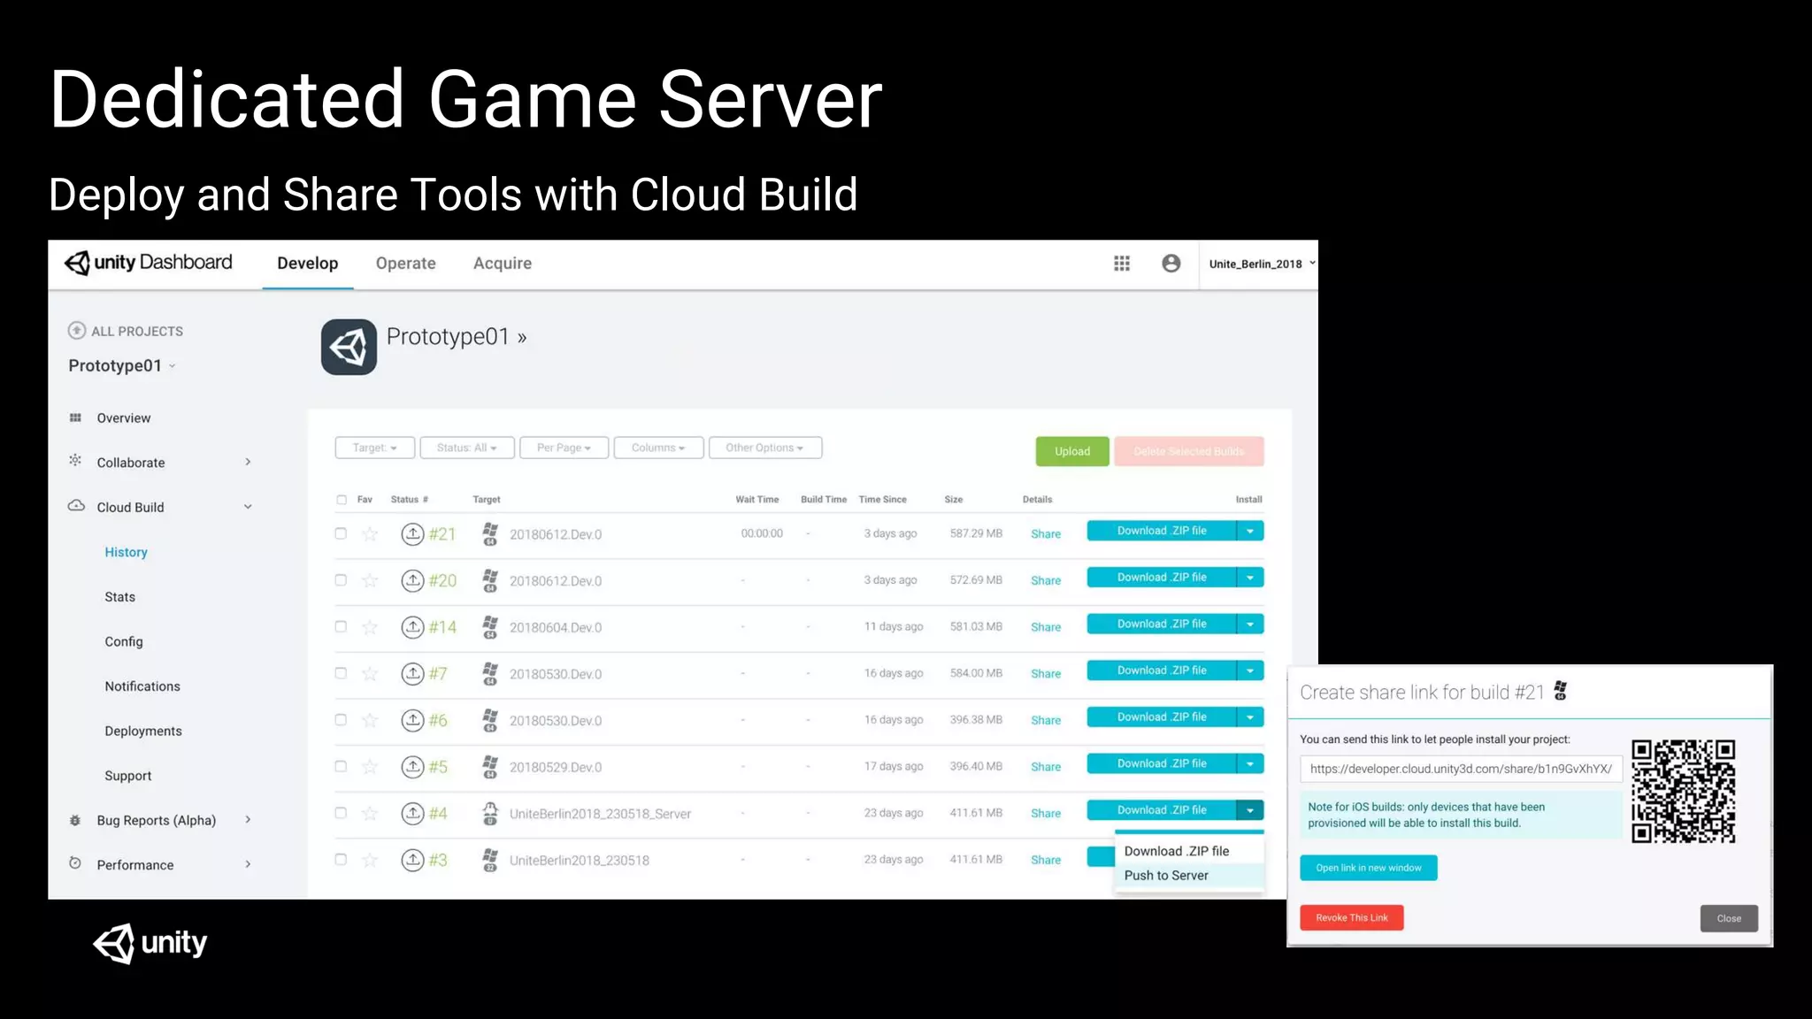
Task: Favorite build #20 with its star
Action: click(370, 581)
